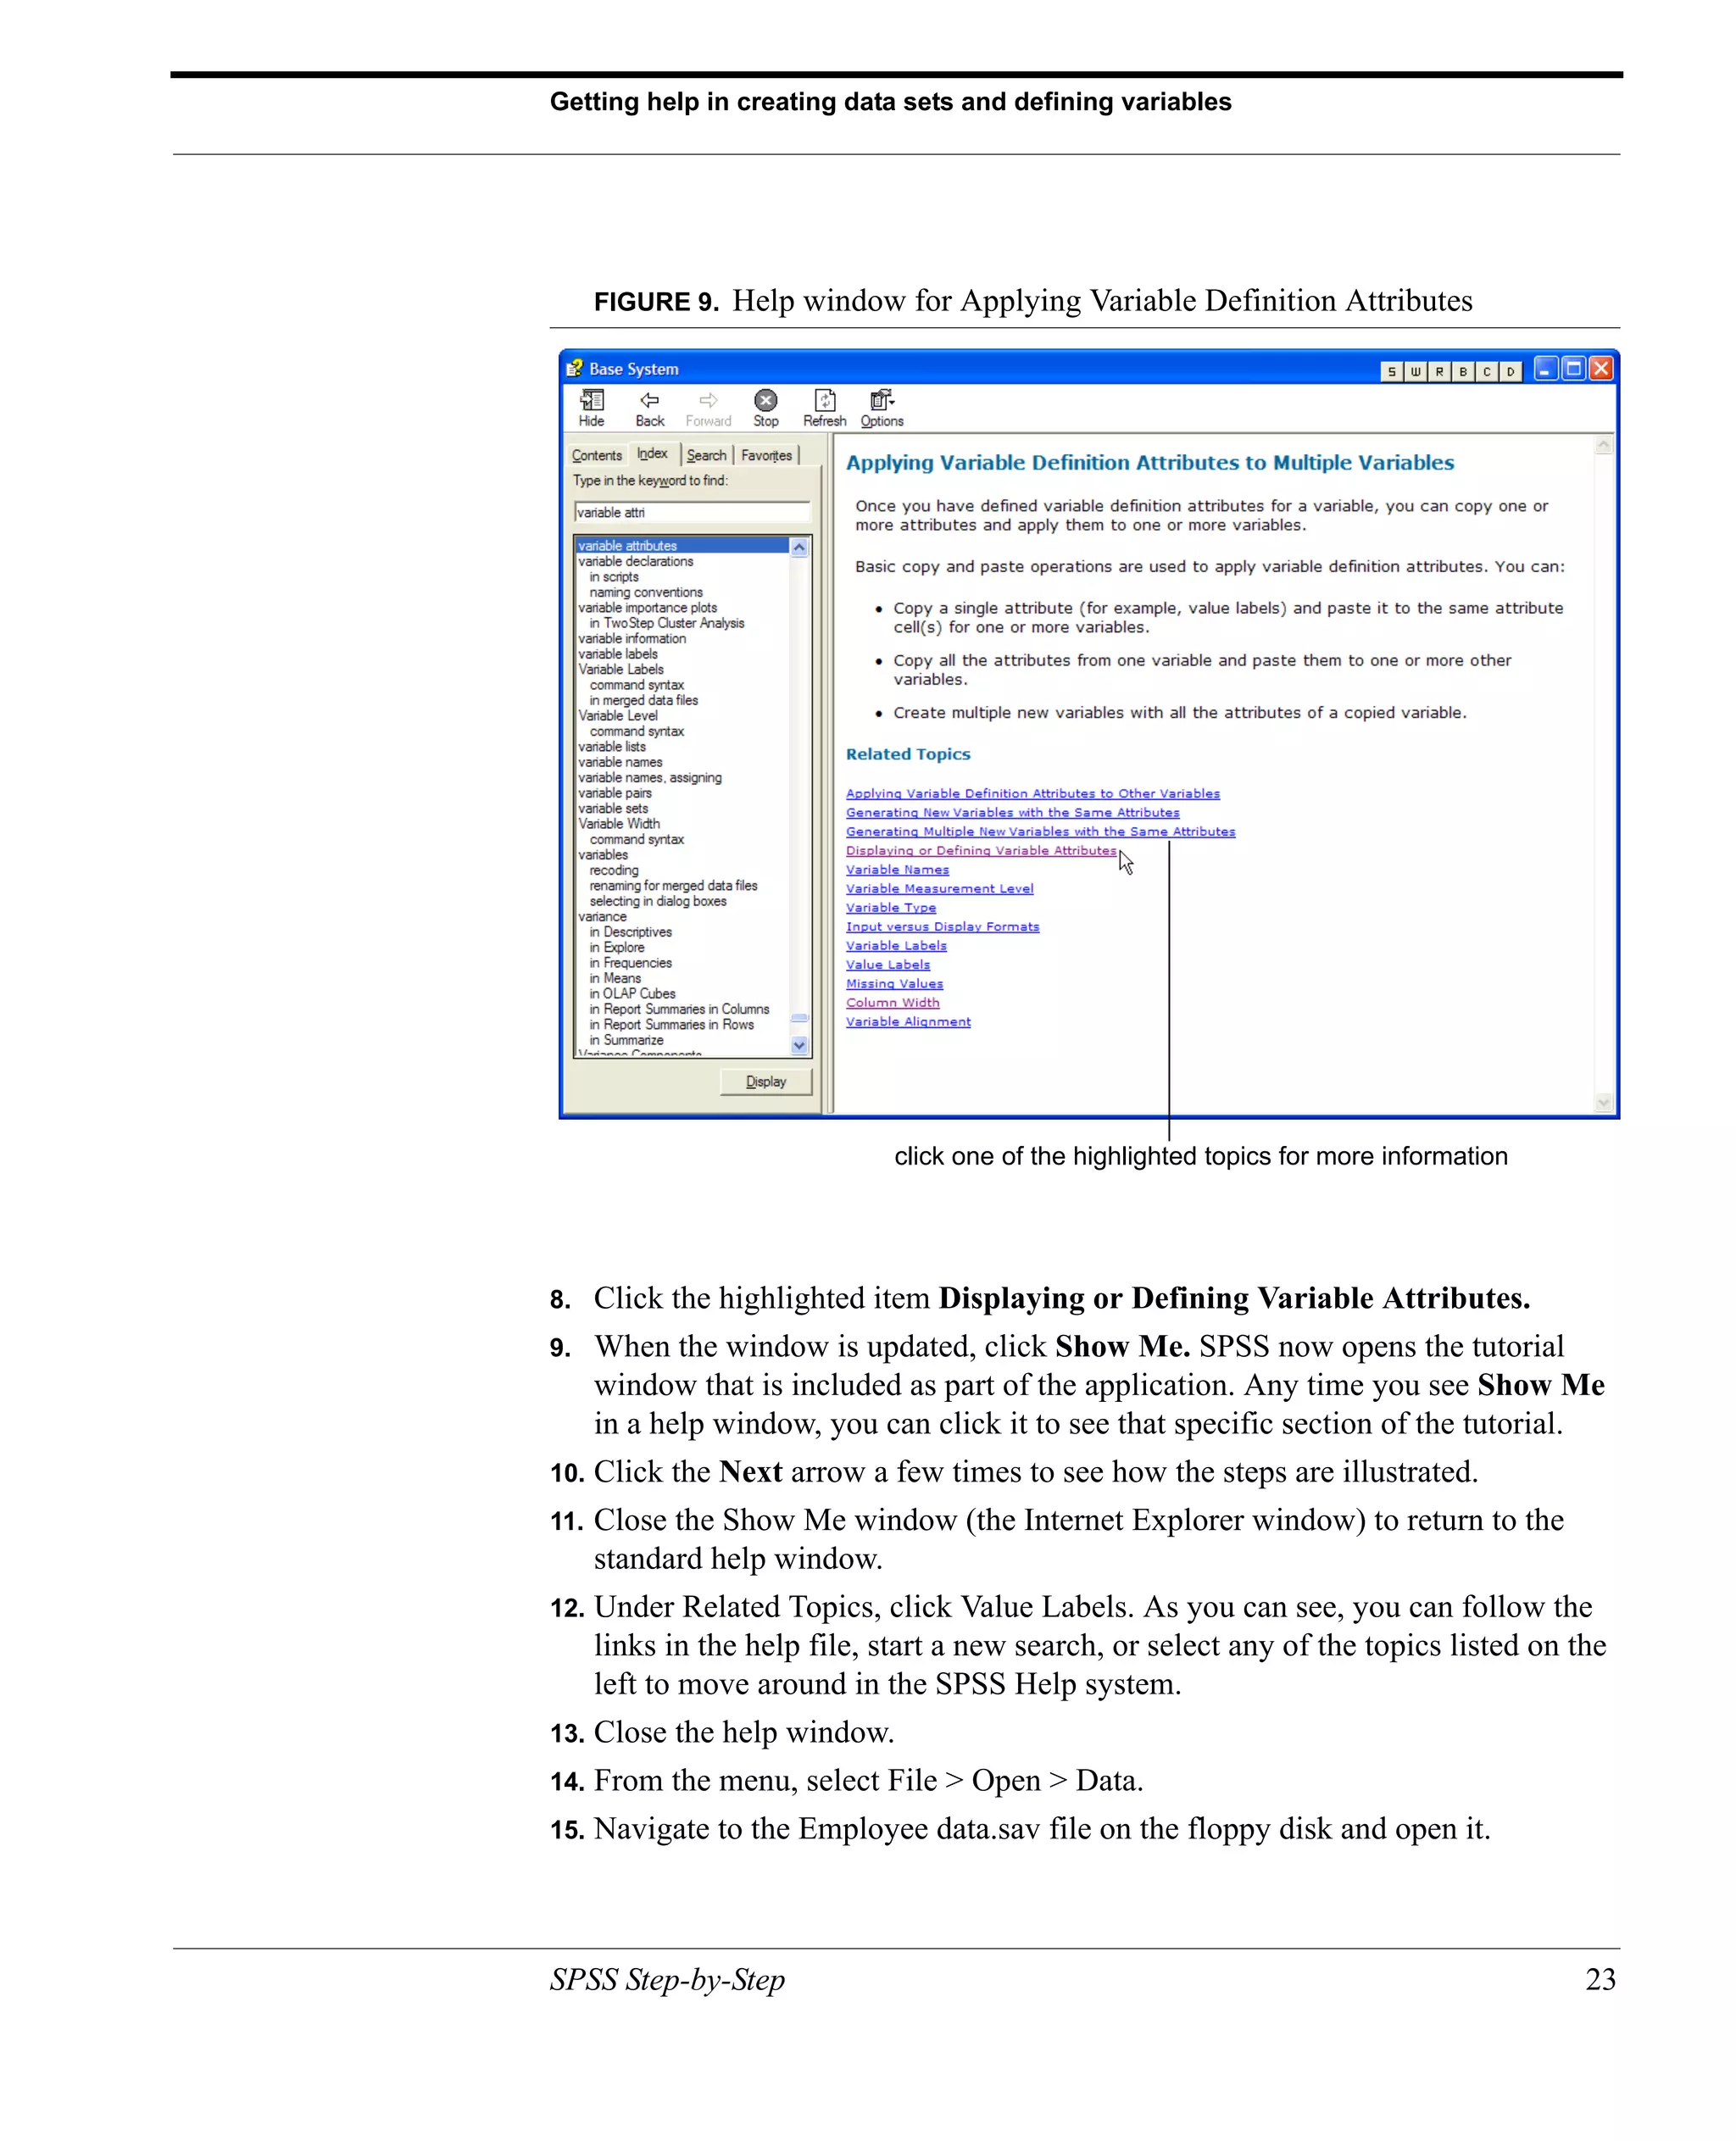This screenshot has width=1736, height=2141.
Task: Select 'variable information' index entry
Action: click(x=632, y=638)
